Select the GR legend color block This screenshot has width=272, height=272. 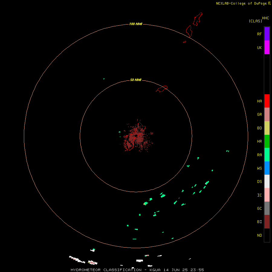(x=267, y=115)
